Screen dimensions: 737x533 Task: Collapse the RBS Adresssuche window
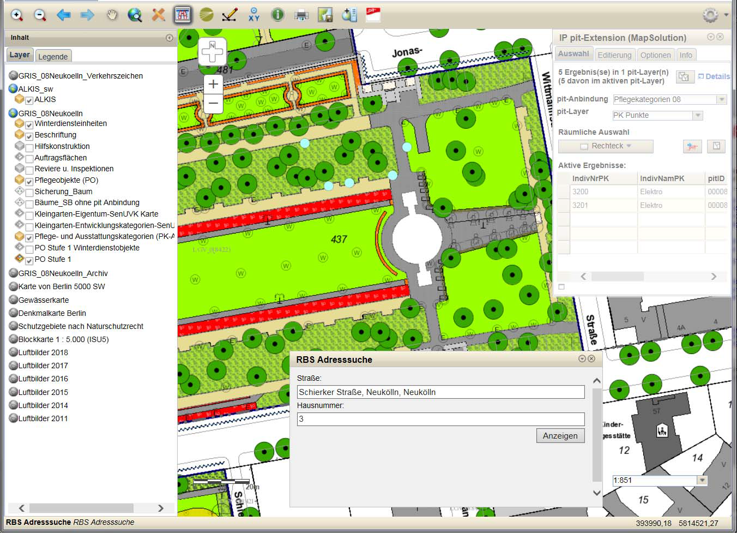tap(582, 359)
